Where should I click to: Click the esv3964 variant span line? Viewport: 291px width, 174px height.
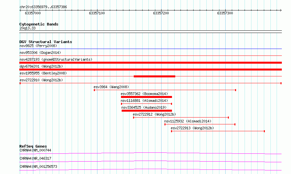coord(165,90)
